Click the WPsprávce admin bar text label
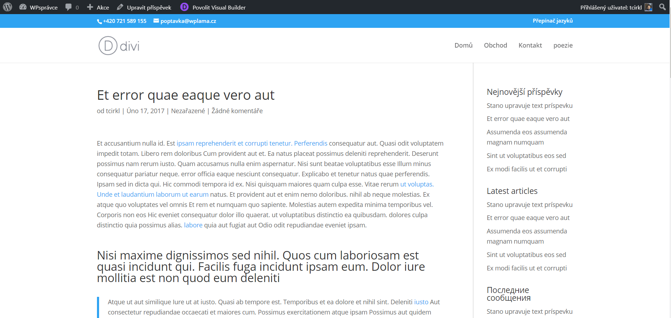671x318 pixels. pyautogui.click(x=44, y=7)
